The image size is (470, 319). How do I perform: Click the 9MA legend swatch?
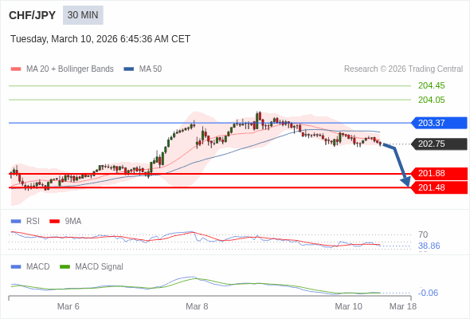point(54,222)
